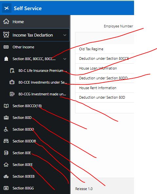Select Deduction under Section 80D row
The width and height of the screenshot is (157, 194).
pyautogui.click(x=105, y=97)
